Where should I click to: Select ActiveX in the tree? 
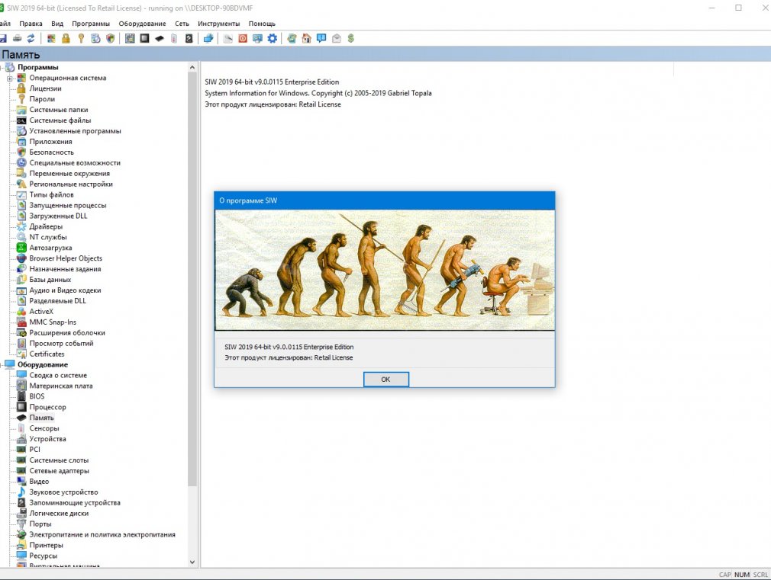coord(41,312)
